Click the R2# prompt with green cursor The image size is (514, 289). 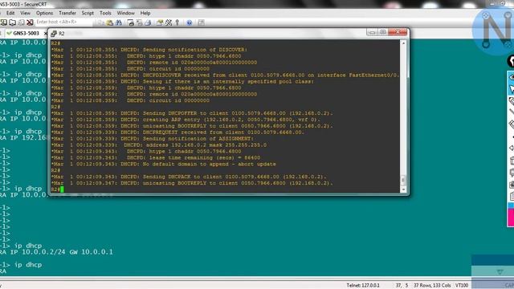point(57,189)
